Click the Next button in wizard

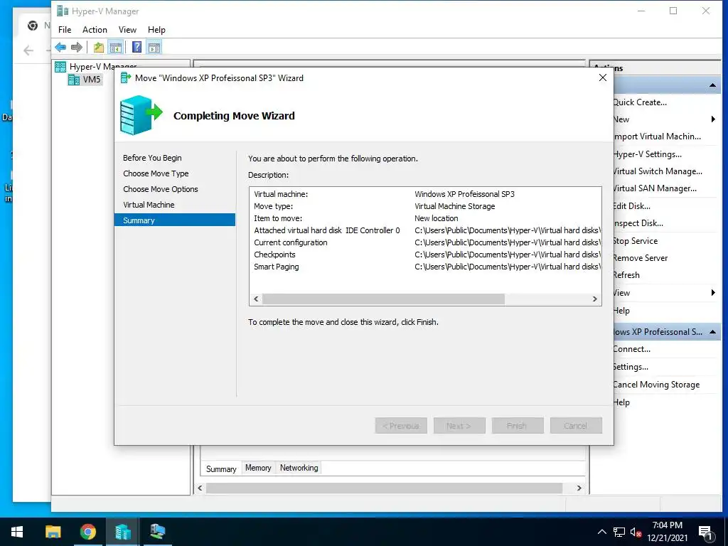click(x=459, y=426)
